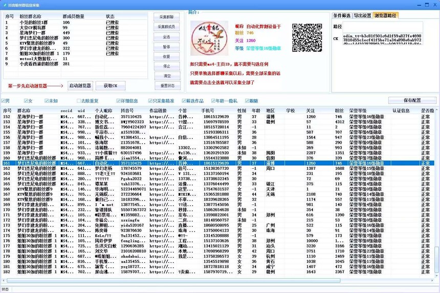Click the 路径 path input field
Viewport: 440px width, 293px height.
click(x=382, y=27)
